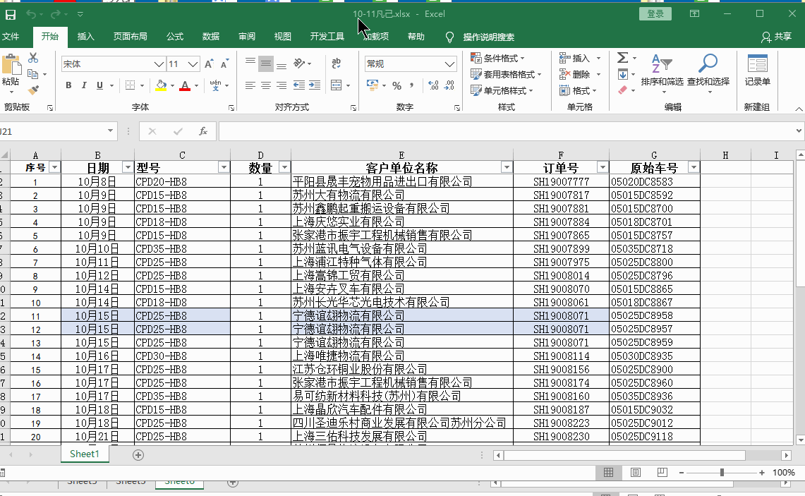This screenshot has width=805, height=496.
Task: Click the Redo arrow icon
Action: [x=56, y=14]
